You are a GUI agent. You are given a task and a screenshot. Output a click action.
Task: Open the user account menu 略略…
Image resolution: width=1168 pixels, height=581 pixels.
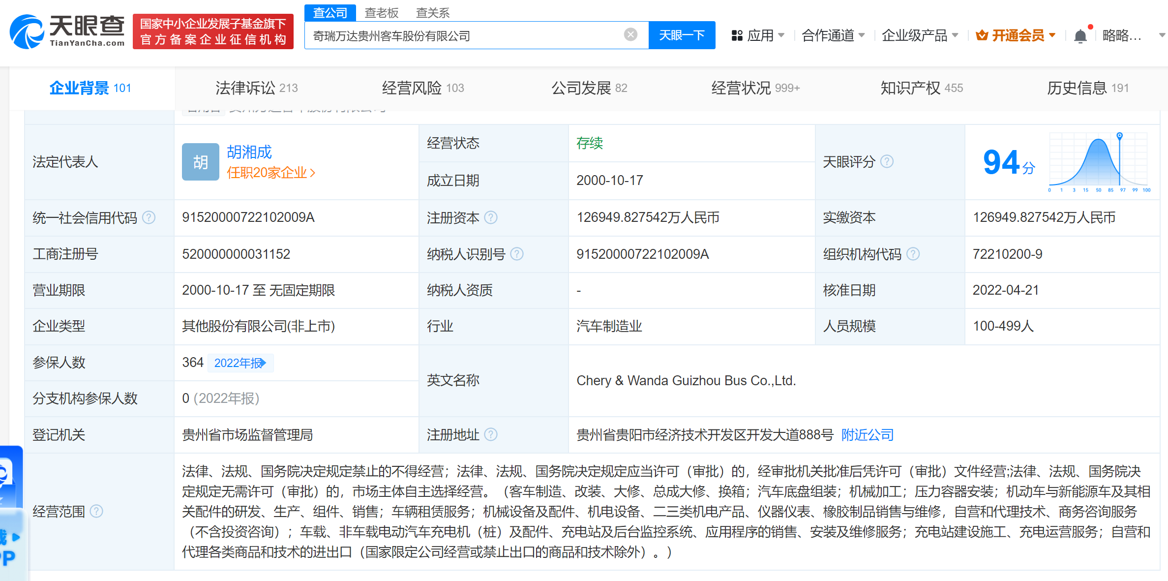click(x=1134, y=35)
